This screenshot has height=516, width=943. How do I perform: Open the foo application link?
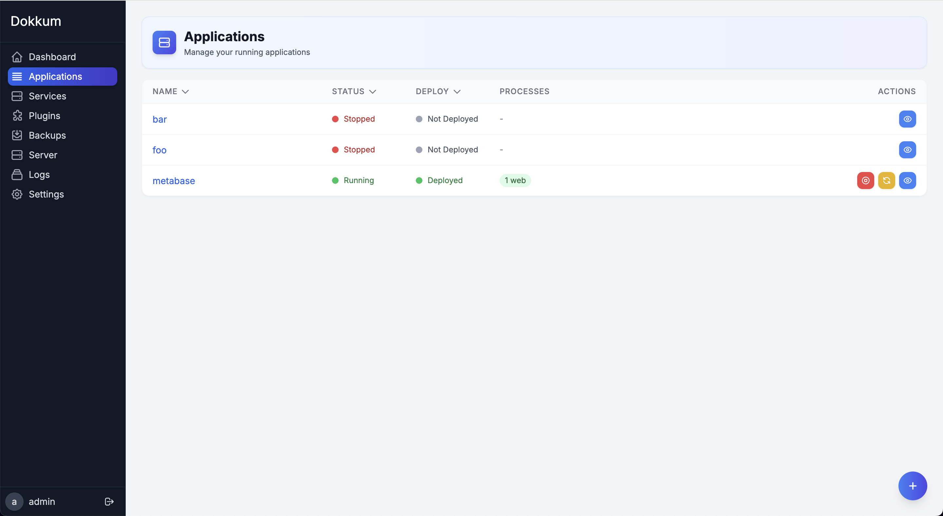[159, 150]
